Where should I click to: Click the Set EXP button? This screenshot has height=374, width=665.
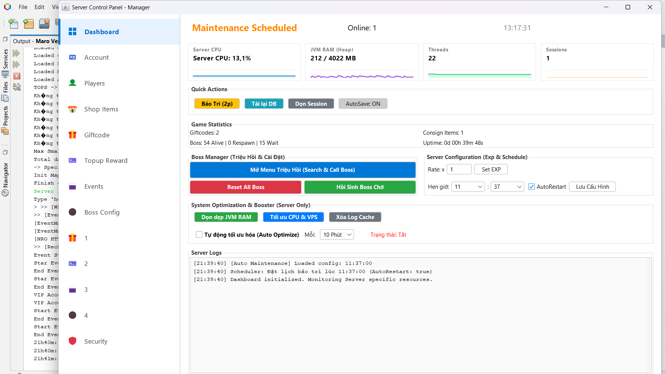pyautogui.click(x=491, y=169)
